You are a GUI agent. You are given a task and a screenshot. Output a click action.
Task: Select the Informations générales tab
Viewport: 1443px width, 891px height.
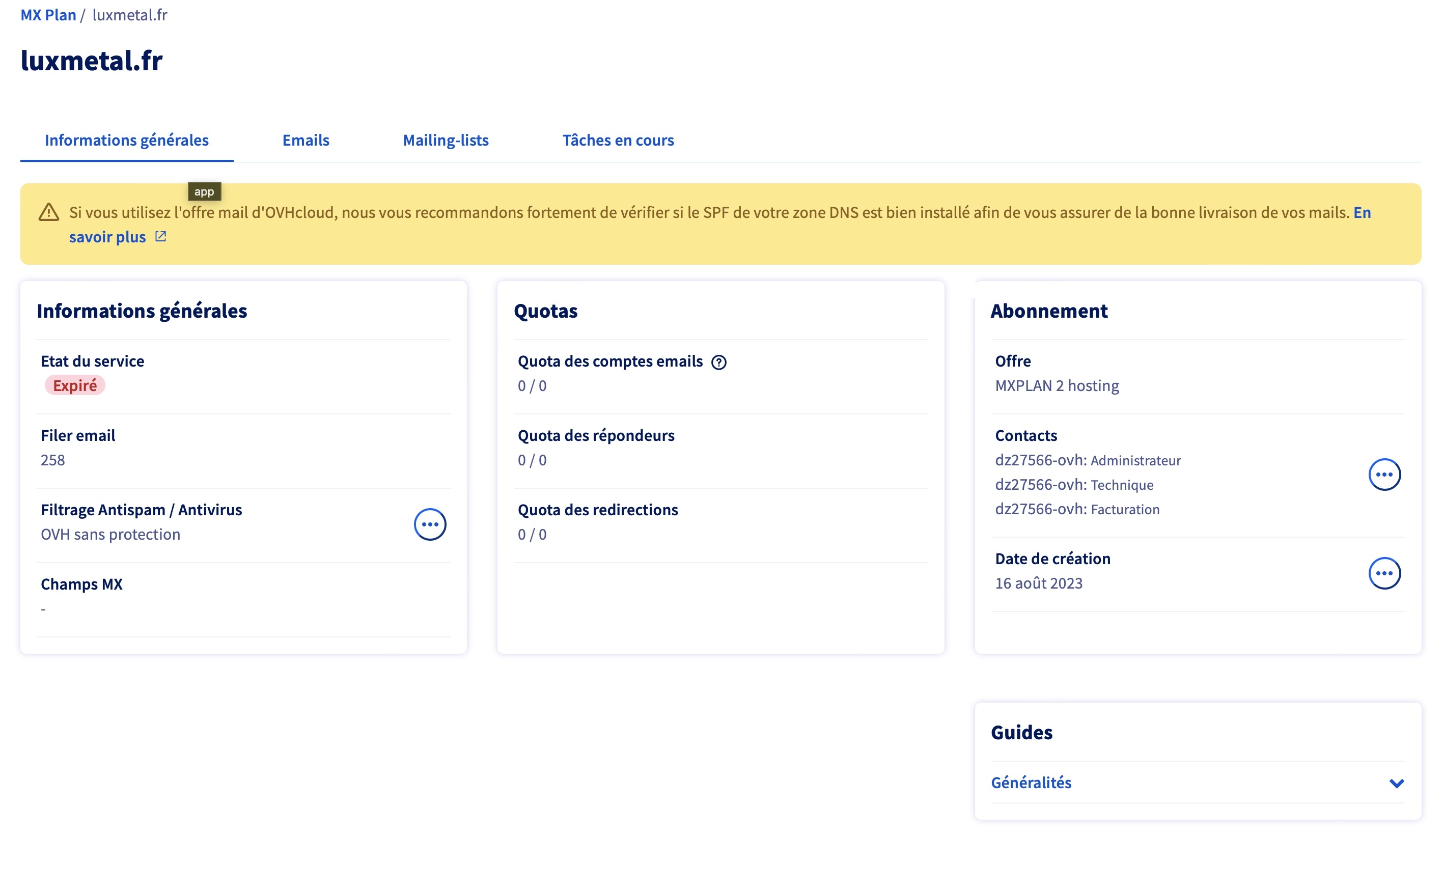point(127,140)
